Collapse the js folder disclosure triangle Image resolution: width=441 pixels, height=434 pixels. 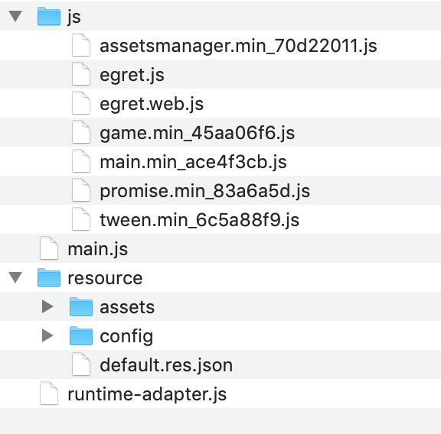(15, 16)
